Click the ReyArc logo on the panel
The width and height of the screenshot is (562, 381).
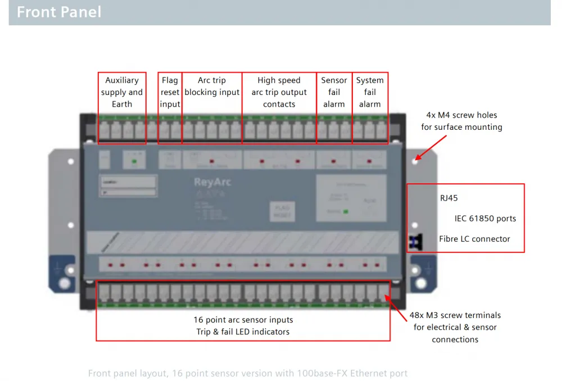[x=212, y=182]
